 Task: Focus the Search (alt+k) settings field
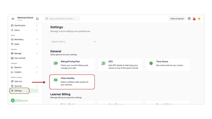[x=73, y=42]
